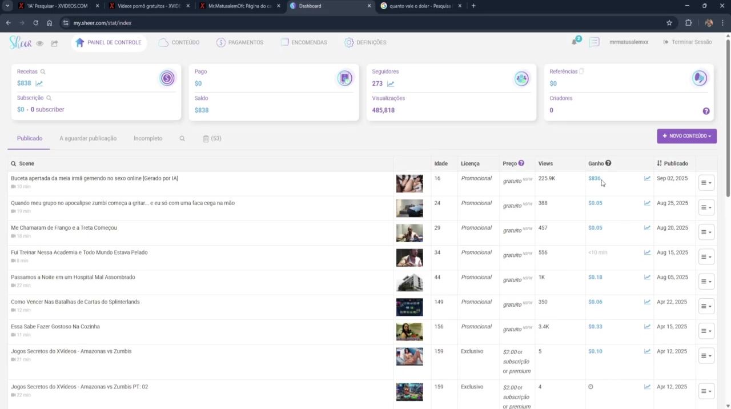Expand the Novo Conteúdo dropdown button
Screen dimensions: 731x409
click(686, 136)
